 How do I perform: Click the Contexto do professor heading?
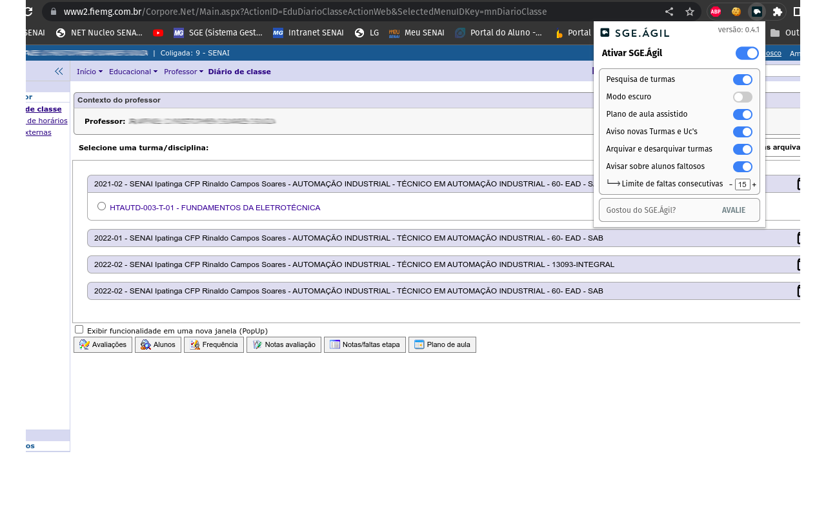click(119, 100)
